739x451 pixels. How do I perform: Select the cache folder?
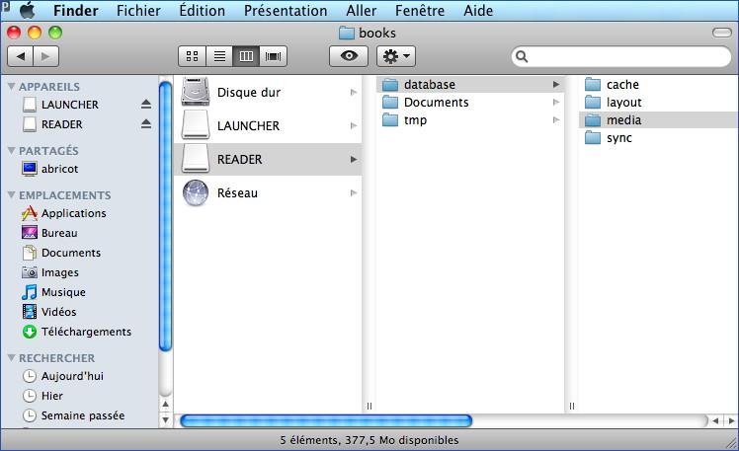pos(658,84)
